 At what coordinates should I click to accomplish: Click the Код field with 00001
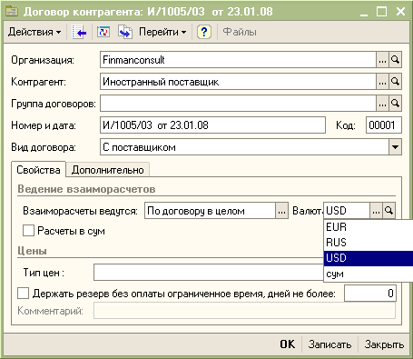point(384,125)
